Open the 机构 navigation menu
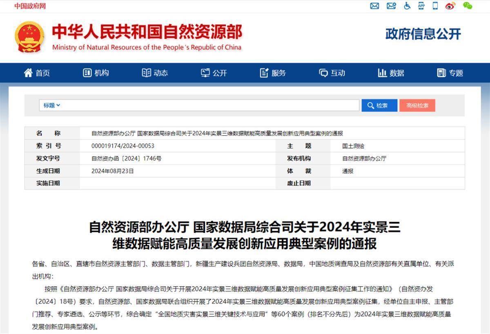Image resolution: width=490 pixels, height=334 pixels. pyautogui.click(x=96, y=73)
